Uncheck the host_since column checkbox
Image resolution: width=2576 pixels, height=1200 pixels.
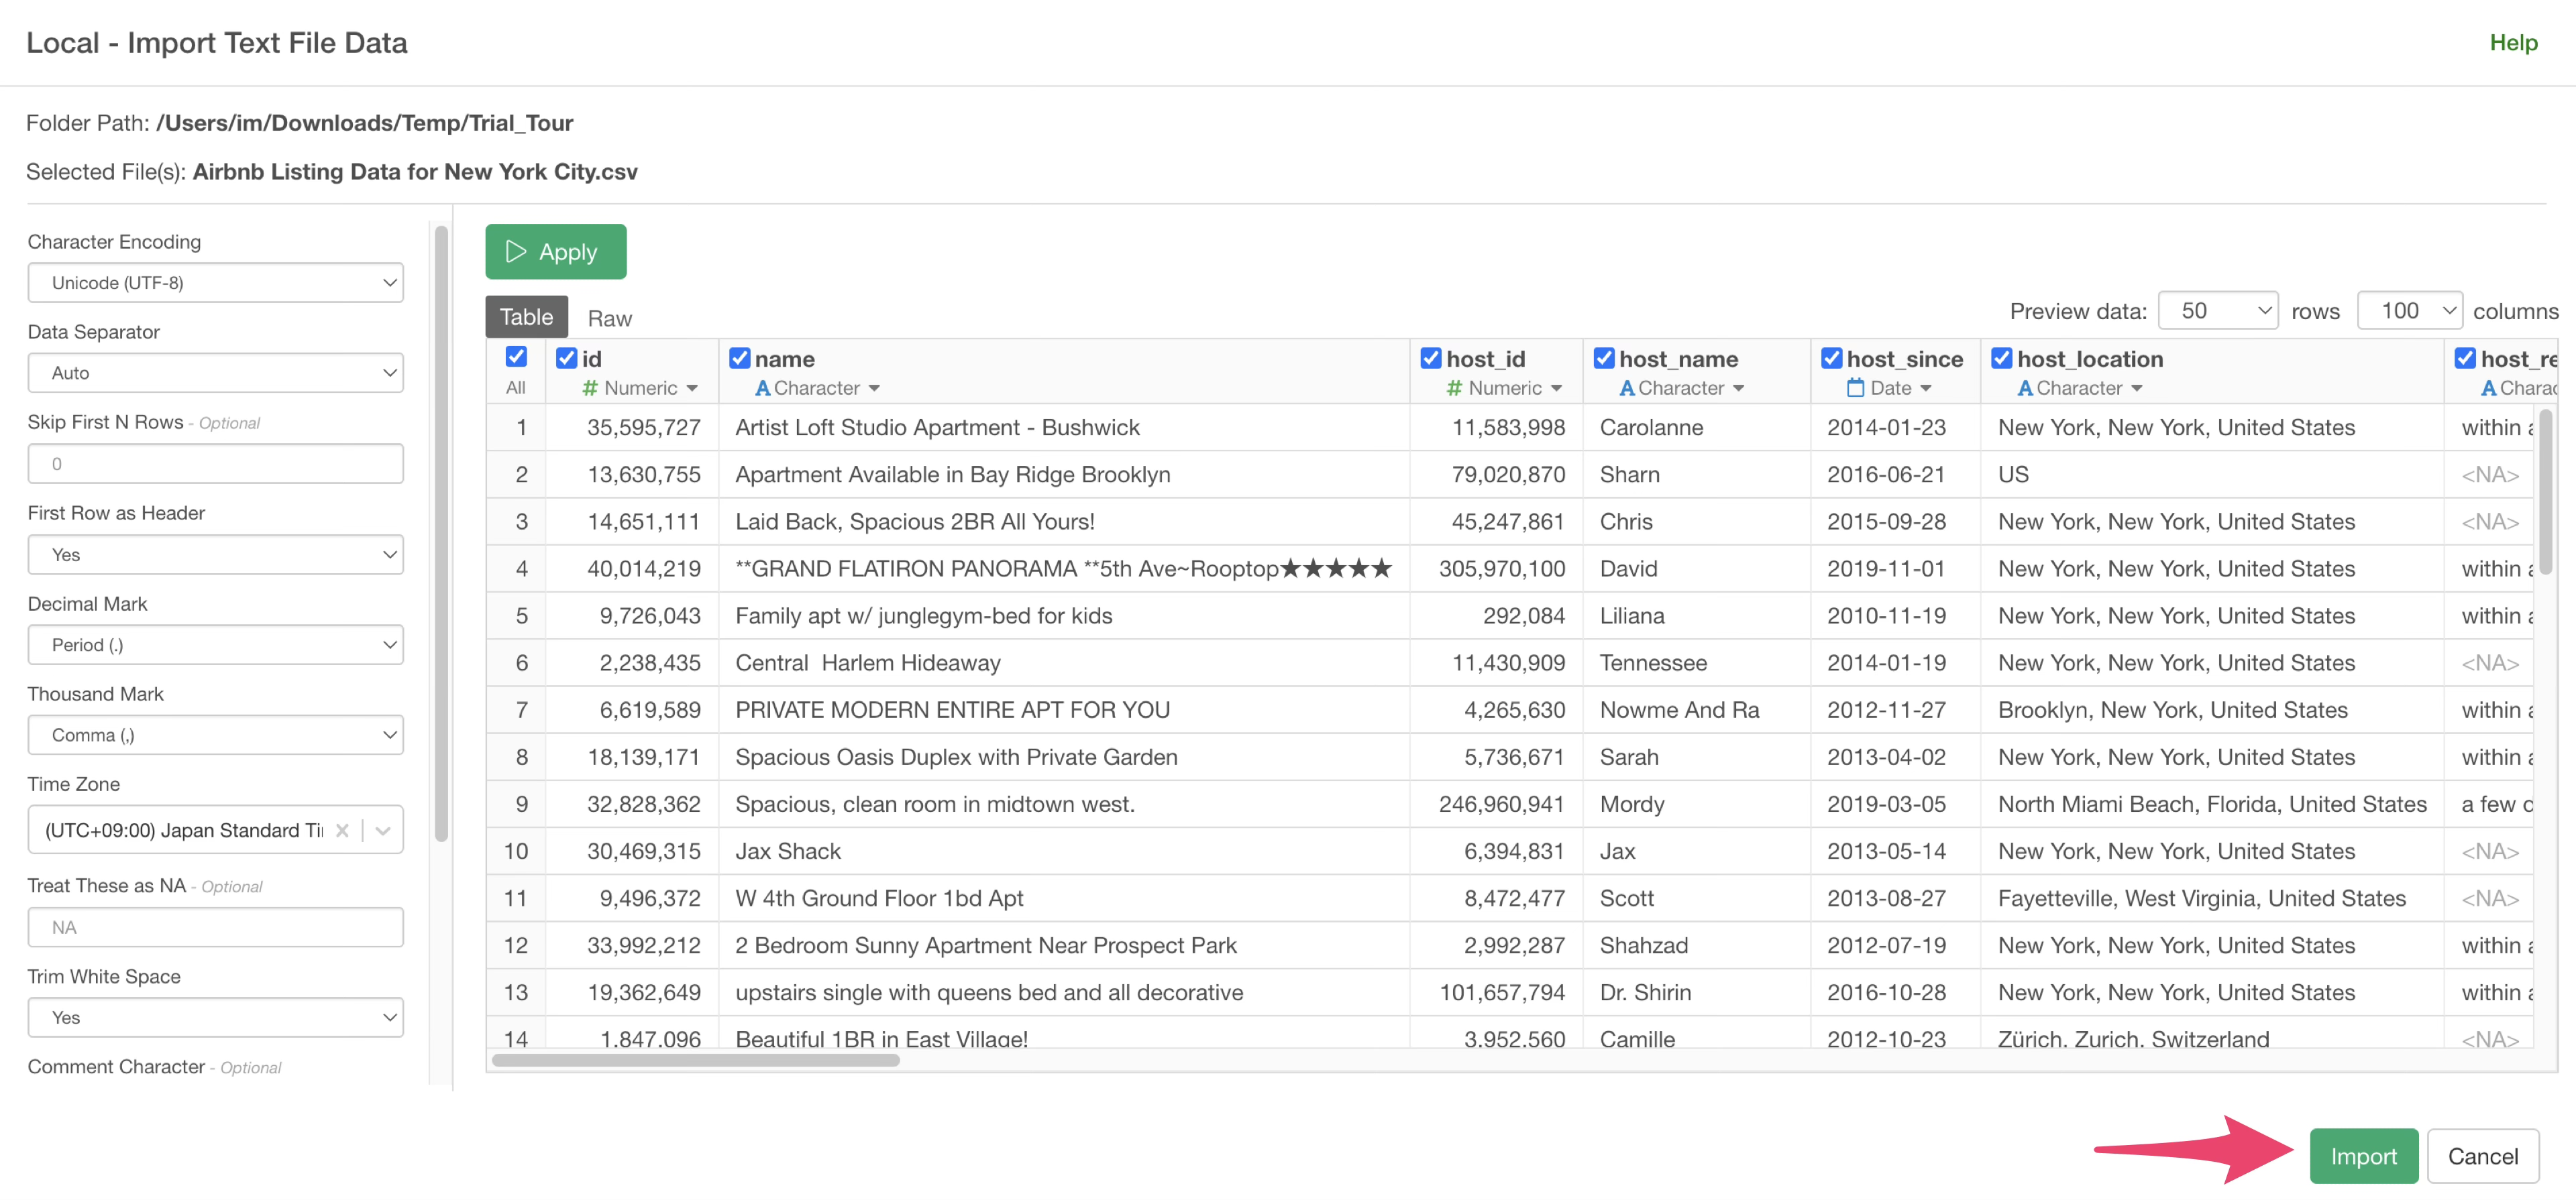click(x=1831, y=358)
